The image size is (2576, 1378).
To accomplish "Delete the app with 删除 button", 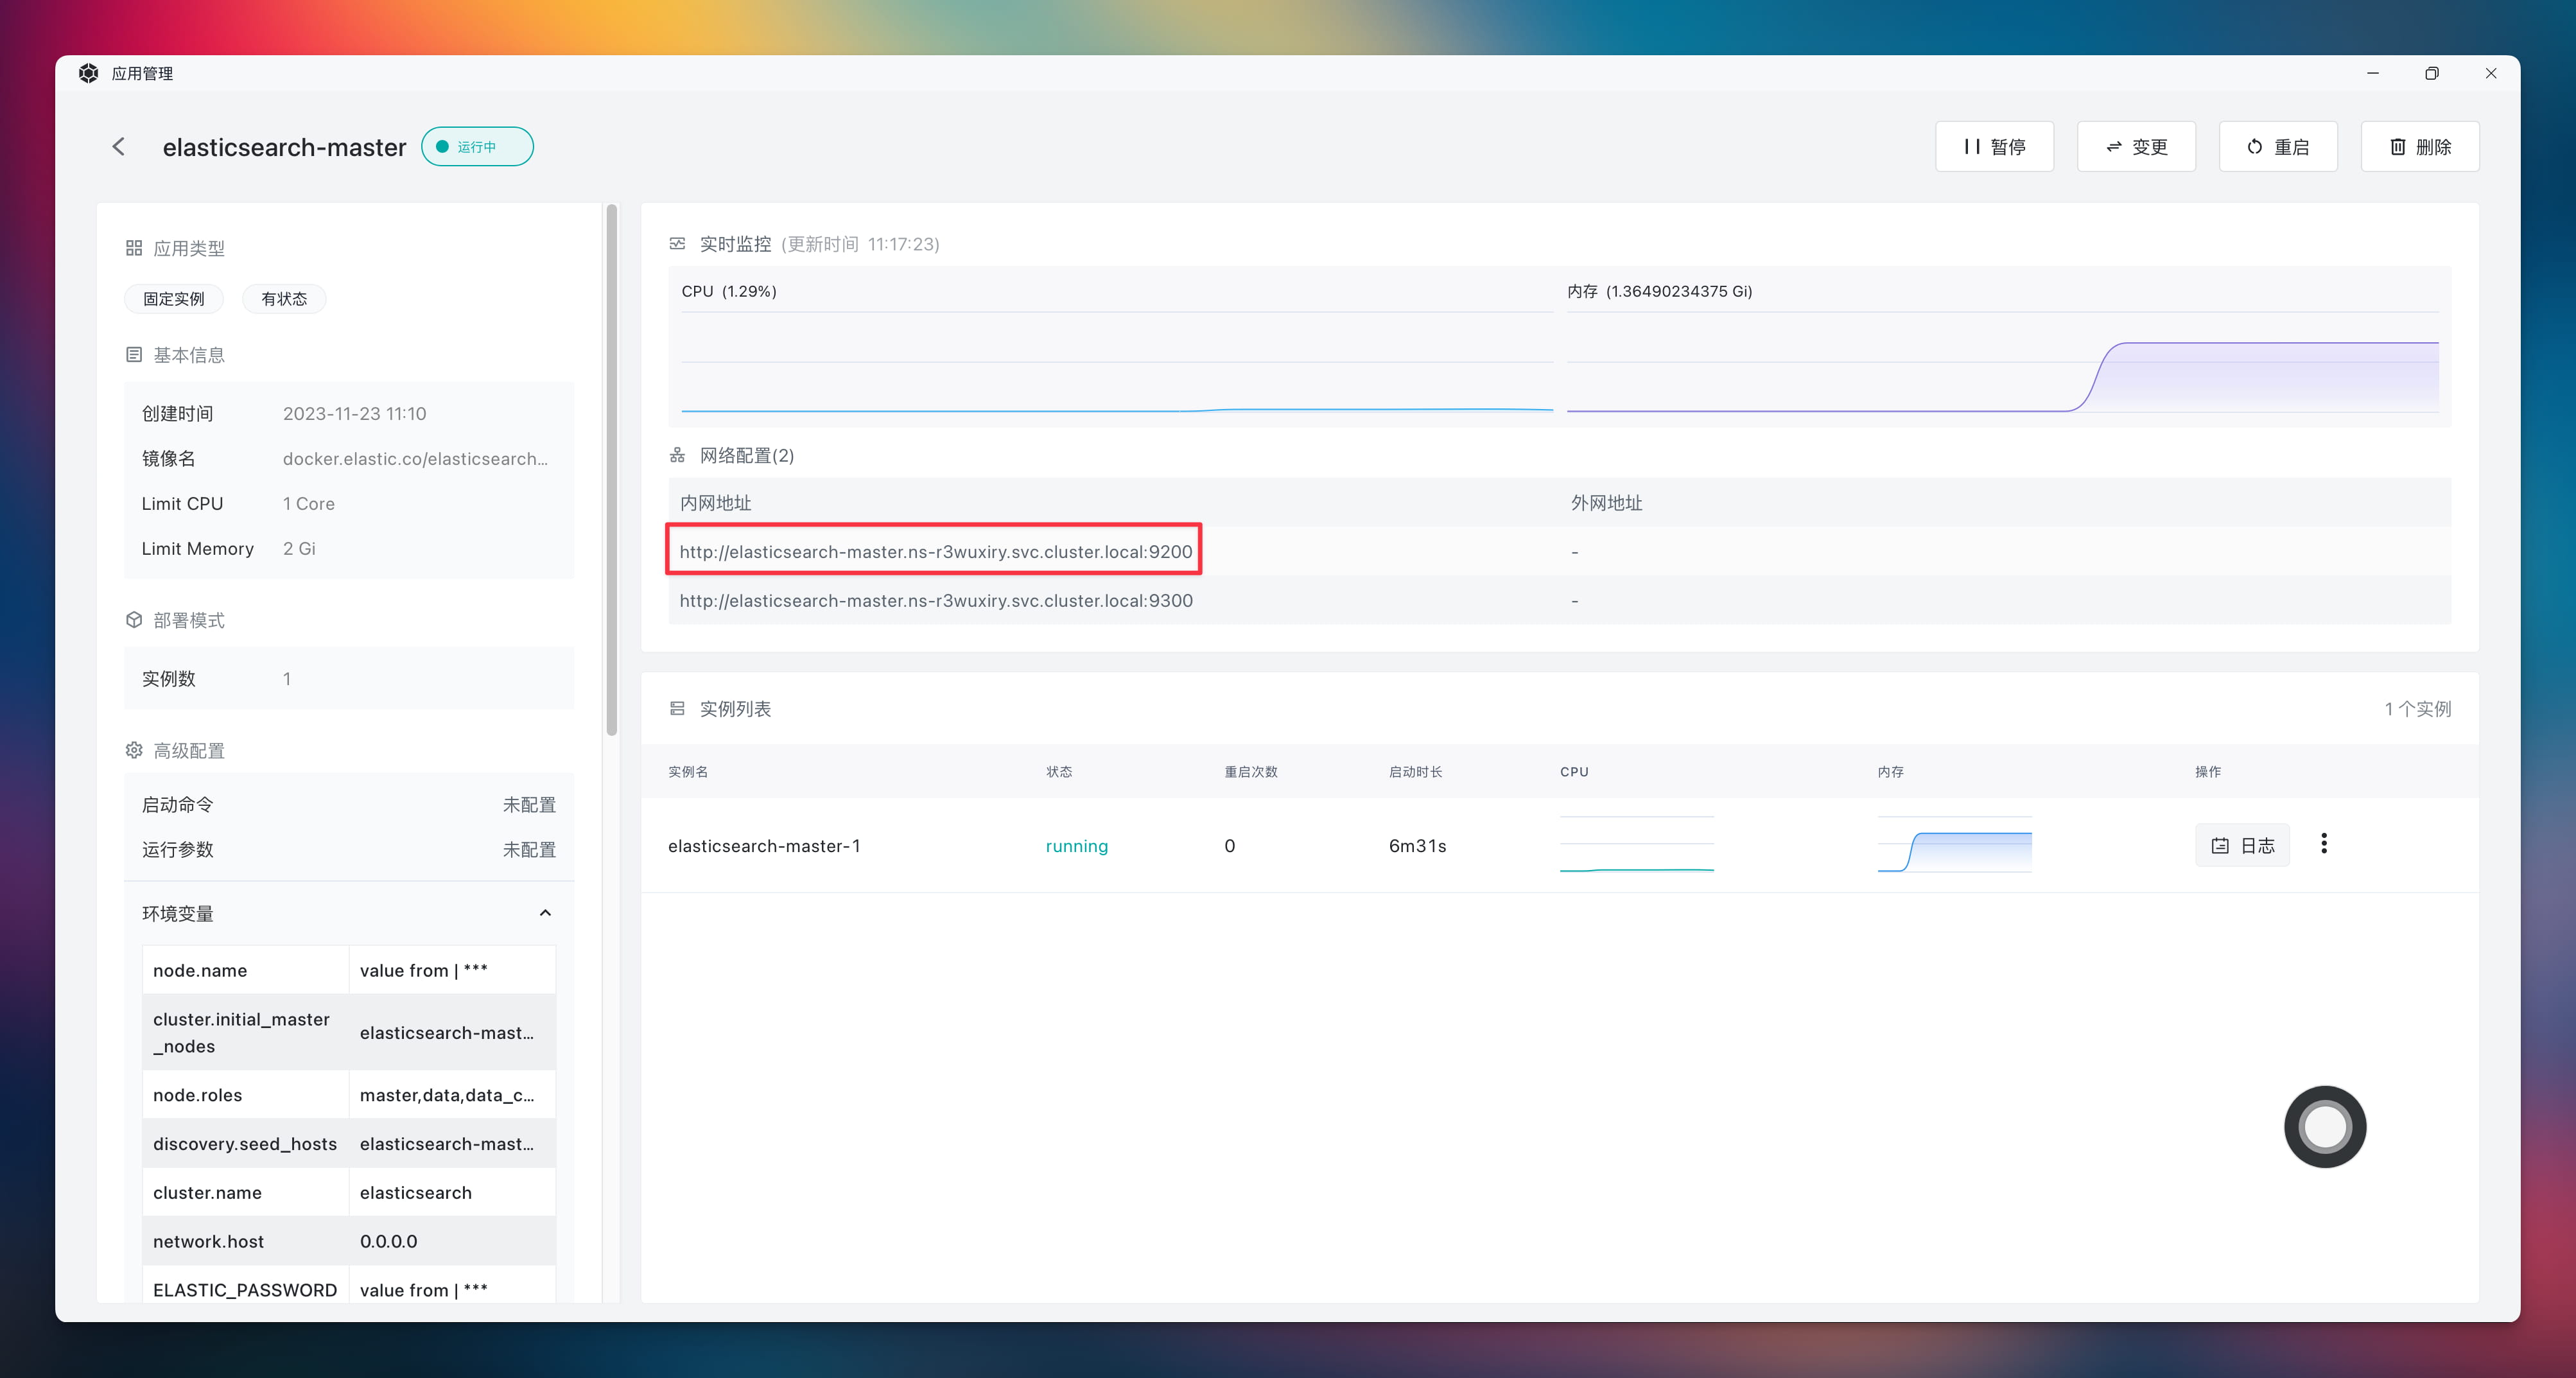I will click(2420, 147).
